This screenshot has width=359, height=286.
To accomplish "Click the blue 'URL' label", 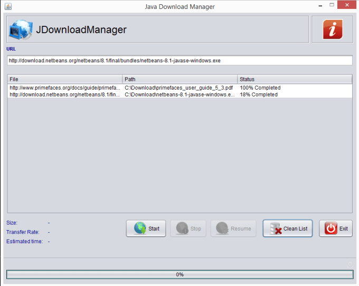I will click(11, 49).
